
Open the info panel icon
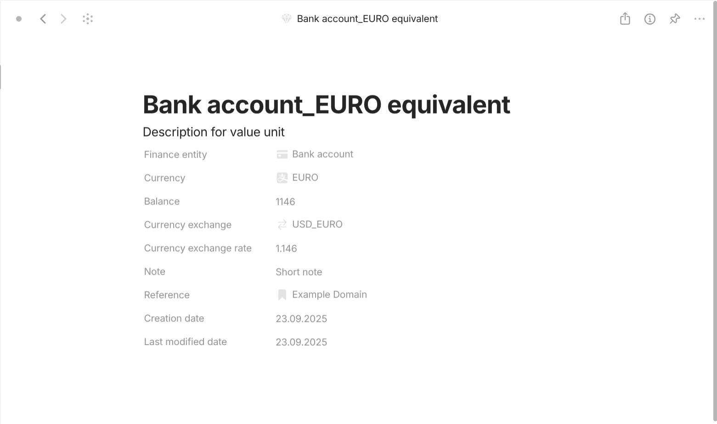coord(650,19)
